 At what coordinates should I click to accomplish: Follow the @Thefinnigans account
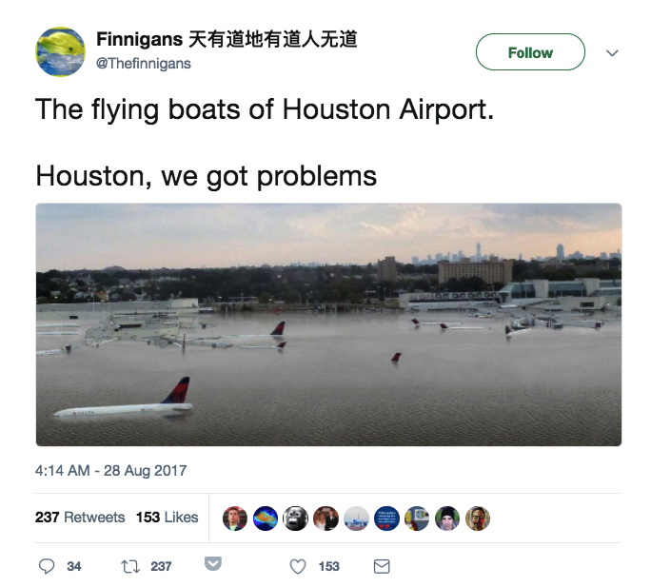(x=530, y=52)
